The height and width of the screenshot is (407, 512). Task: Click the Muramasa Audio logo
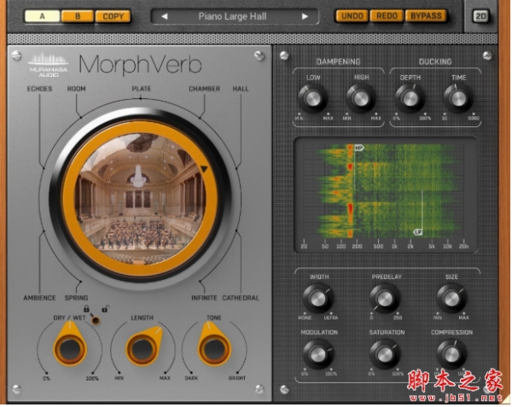point(48,65)
